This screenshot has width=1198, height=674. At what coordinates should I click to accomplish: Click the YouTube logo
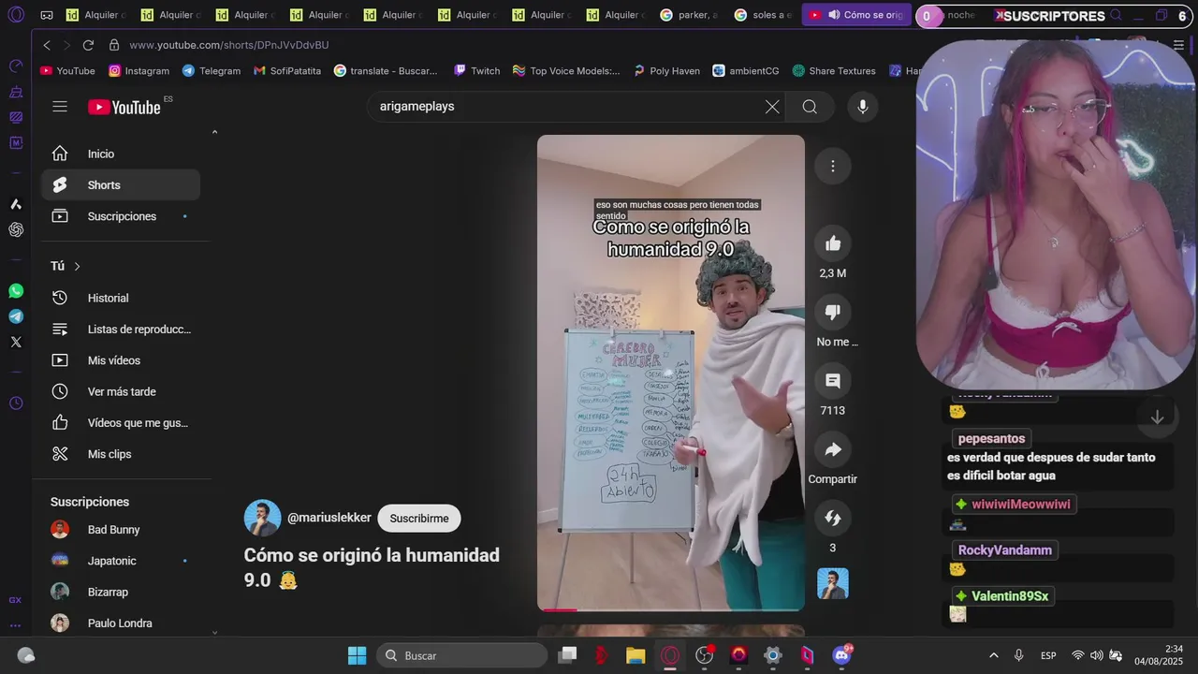(124, 107)
